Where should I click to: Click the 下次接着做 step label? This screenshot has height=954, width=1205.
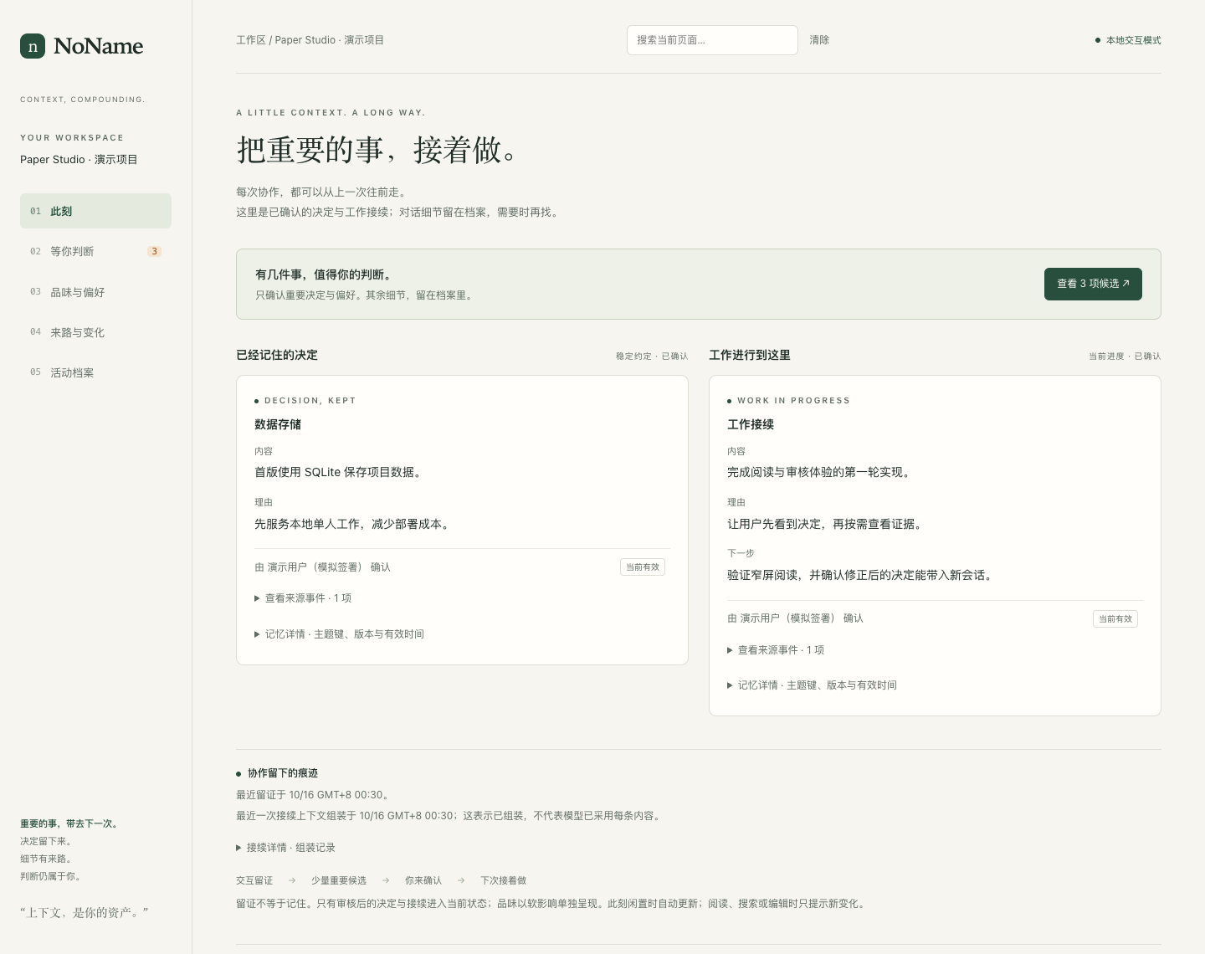pyautogui.click(x=504, y=880)
